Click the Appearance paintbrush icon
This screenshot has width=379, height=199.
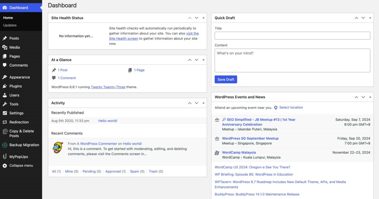coord(4,77)
